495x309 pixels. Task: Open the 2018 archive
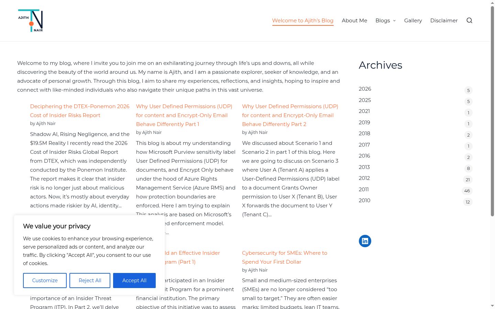(364, 134)
